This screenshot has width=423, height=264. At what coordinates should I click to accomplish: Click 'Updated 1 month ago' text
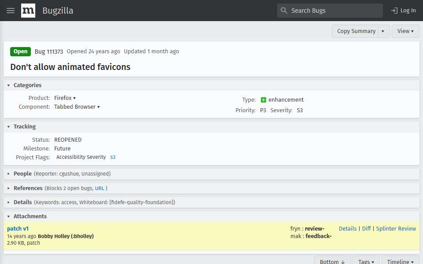tap(151, 51)
